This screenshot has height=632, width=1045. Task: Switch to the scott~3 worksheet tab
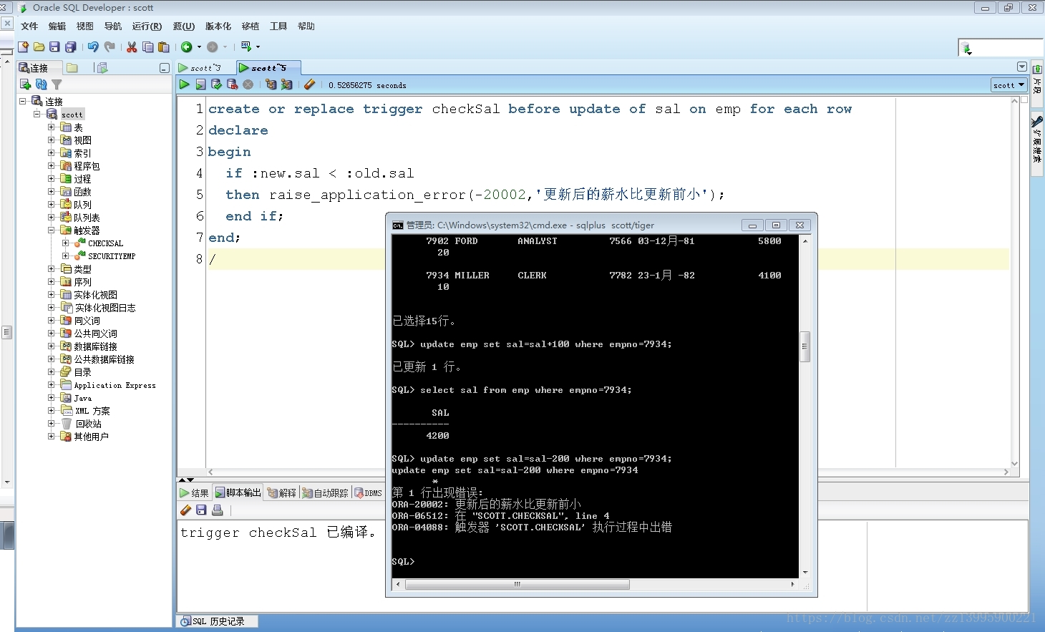pos(205,68)
